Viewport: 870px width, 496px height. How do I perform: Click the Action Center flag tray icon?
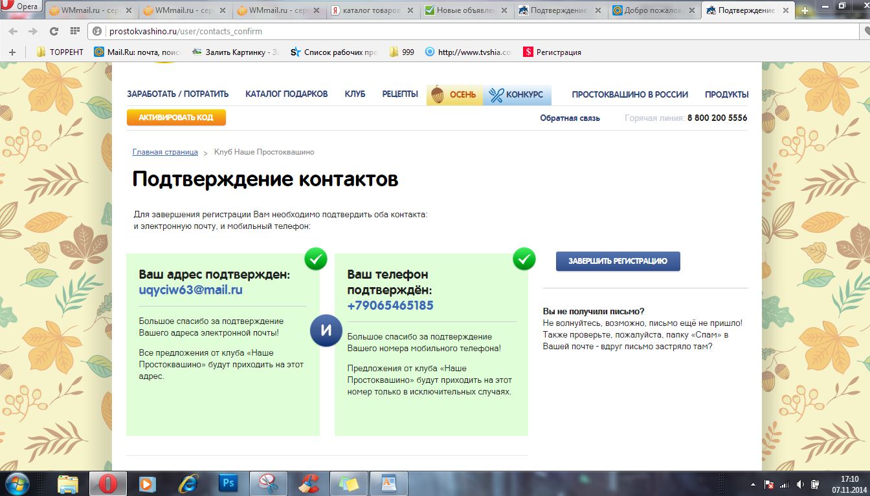coord(770,484)
